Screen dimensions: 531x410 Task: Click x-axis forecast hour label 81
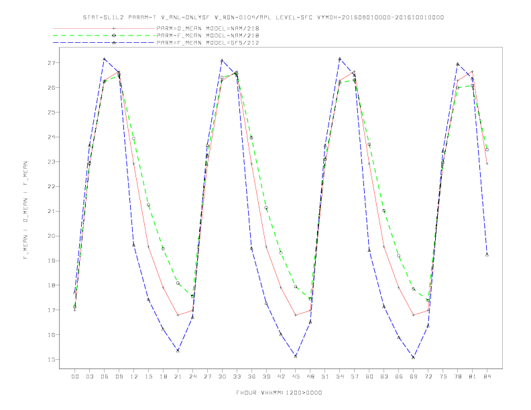(x=473, y=377)
